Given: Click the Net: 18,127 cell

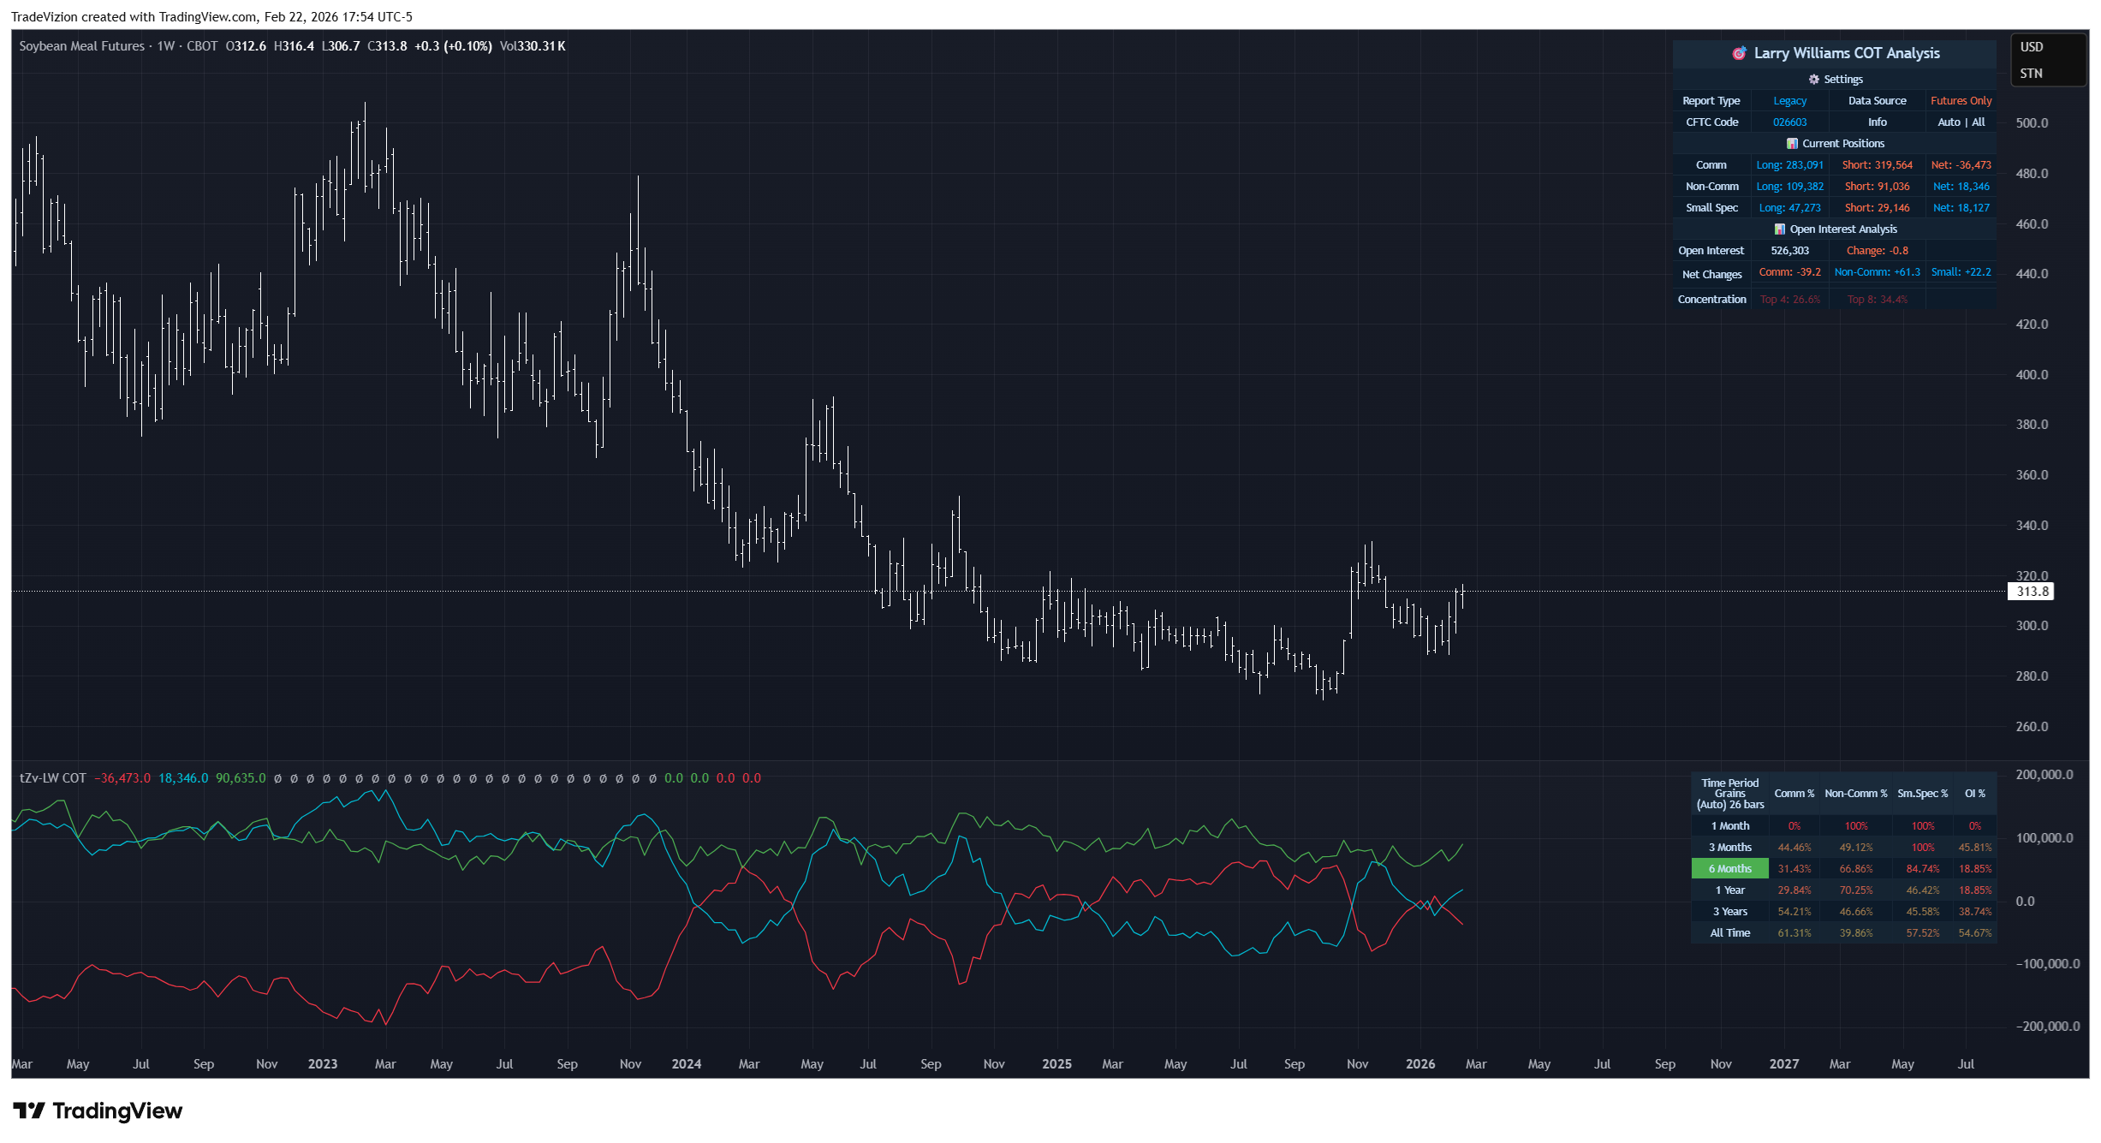Looking at the screenshot, I should click(1961, 207).
